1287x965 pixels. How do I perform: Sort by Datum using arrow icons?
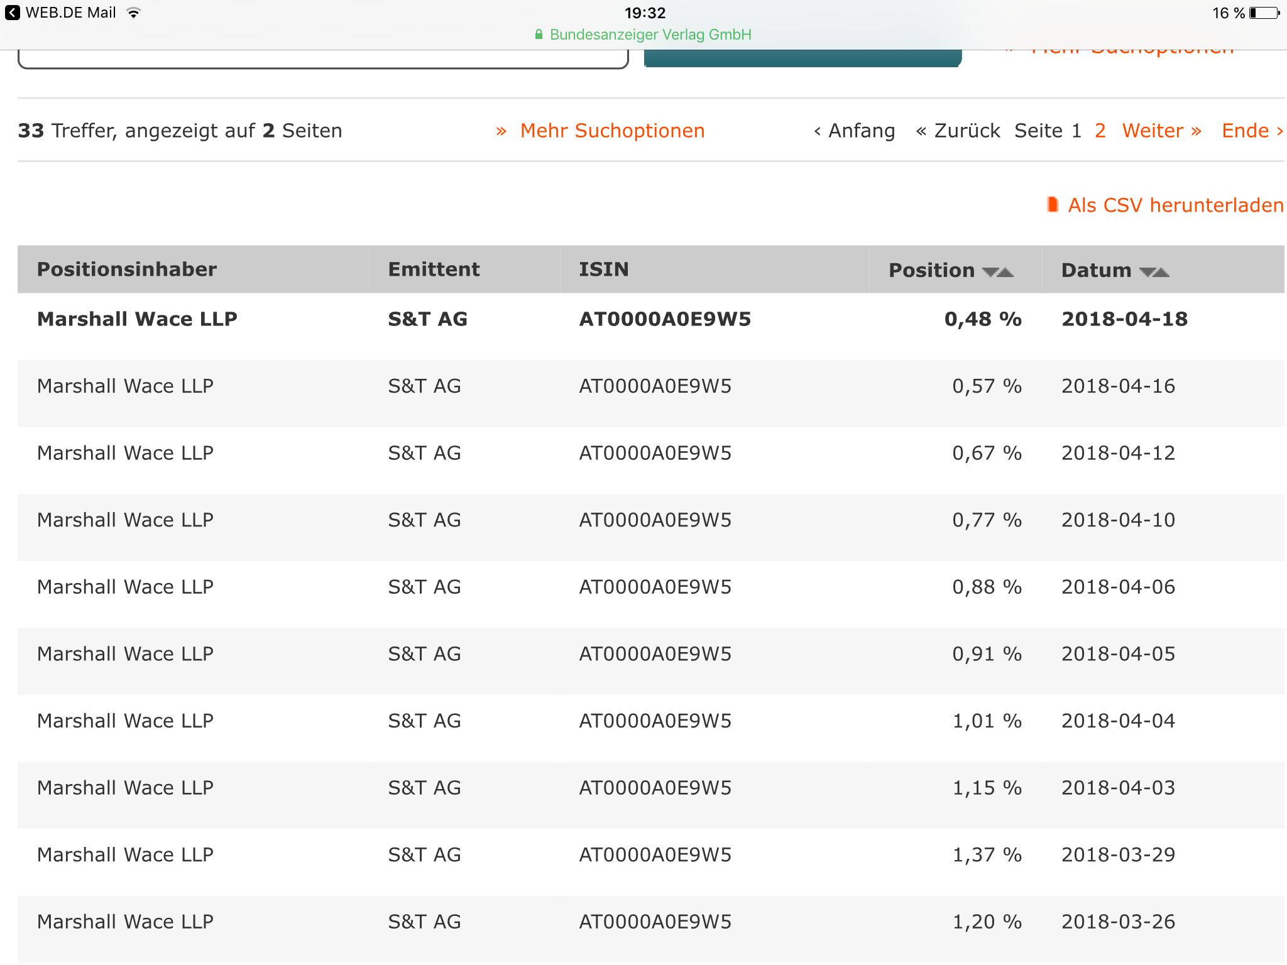pos(1154,272)
